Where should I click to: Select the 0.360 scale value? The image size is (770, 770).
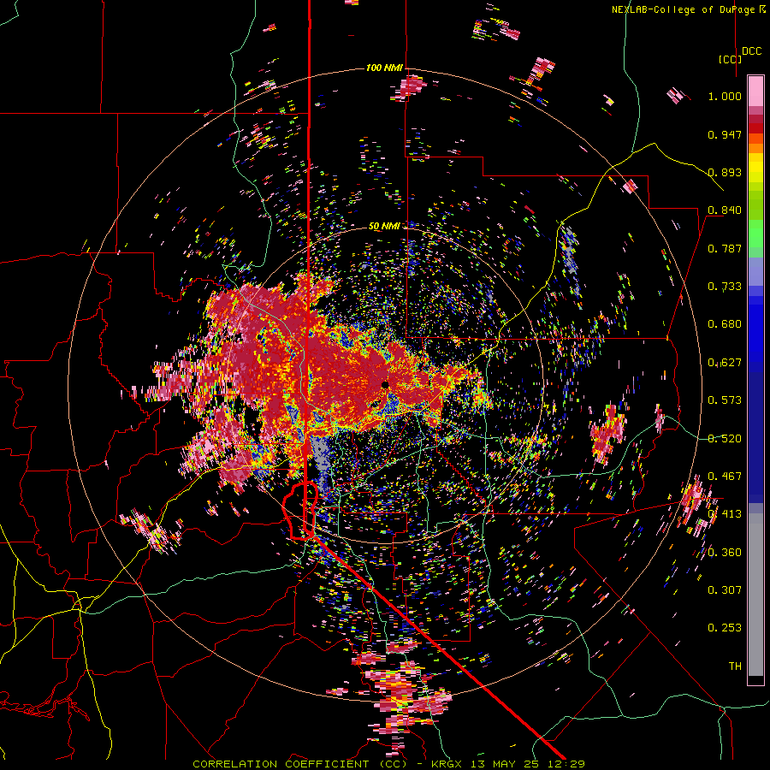click(725, 553)
